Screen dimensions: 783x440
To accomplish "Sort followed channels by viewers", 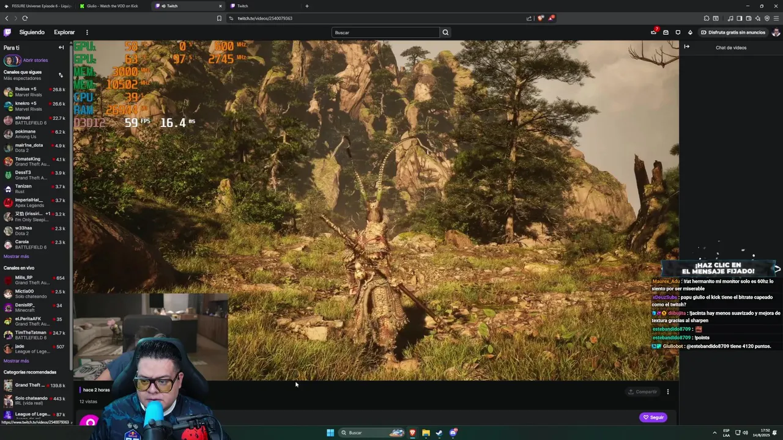I will 61,75.
